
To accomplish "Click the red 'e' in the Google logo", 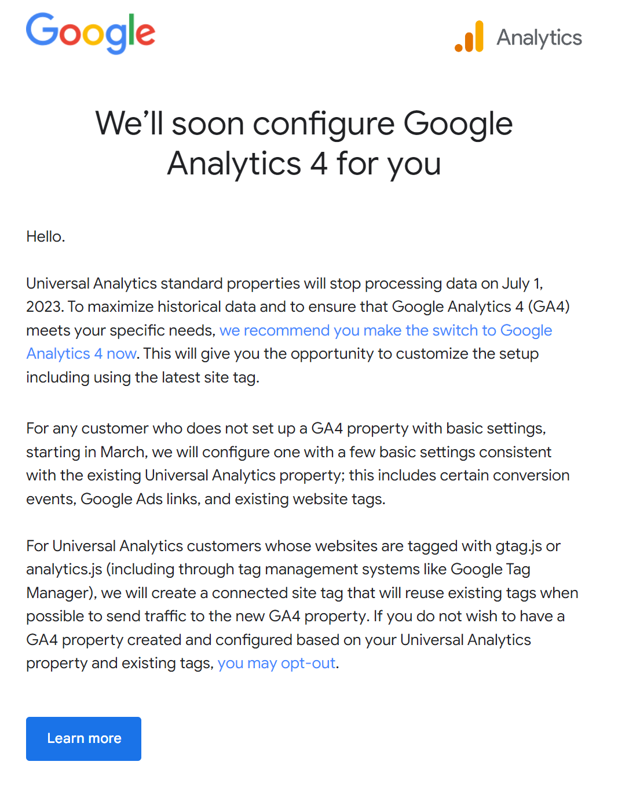I will pos(145,34).
